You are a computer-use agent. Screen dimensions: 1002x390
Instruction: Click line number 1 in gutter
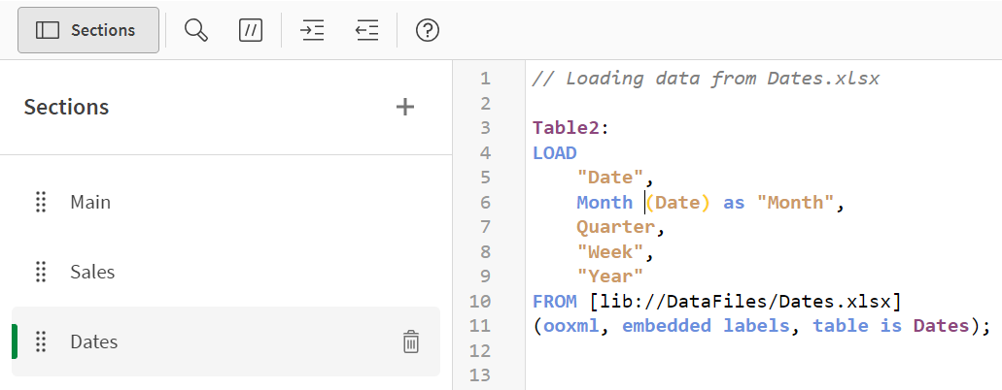485,79
